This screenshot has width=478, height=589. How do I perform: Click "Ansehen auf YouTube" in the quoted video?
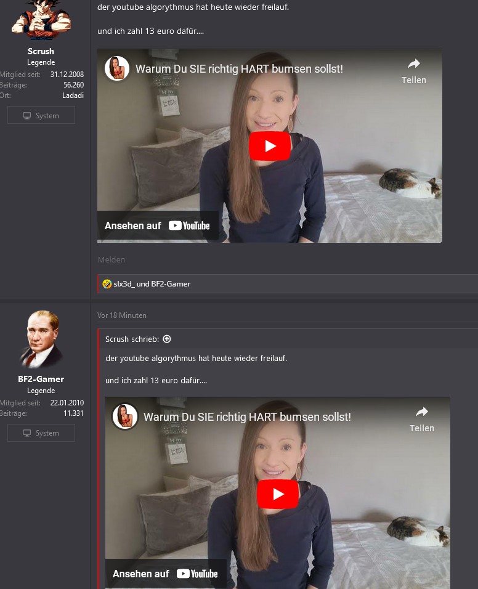pyautogui.click(x=166, y=574)
